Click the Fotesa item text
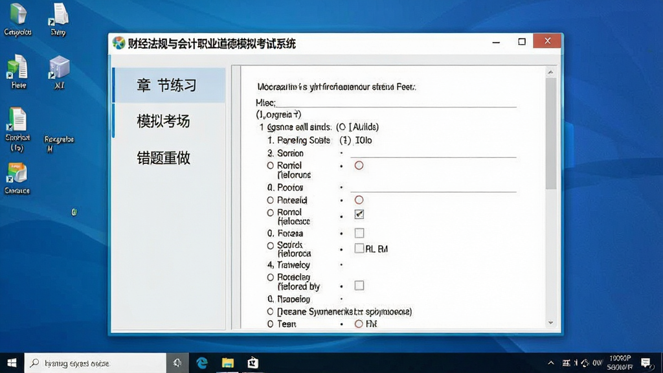Screen dimensions: 663x373 click(x=290, y=233)
